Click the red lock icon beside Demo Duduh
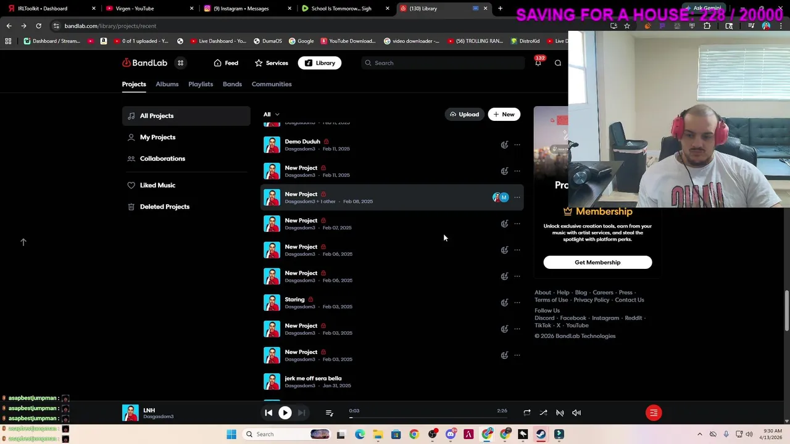This screenshot has width=790, height=444. [x=326, y=142]
